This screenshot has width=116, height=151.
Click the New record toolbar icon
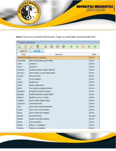point(19,47)
